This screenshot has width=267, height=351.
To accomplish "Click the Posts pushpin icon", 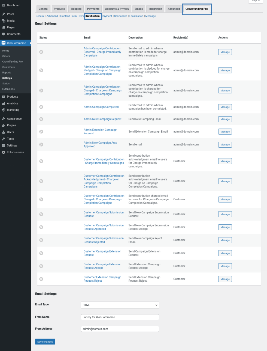I will 4,14.
